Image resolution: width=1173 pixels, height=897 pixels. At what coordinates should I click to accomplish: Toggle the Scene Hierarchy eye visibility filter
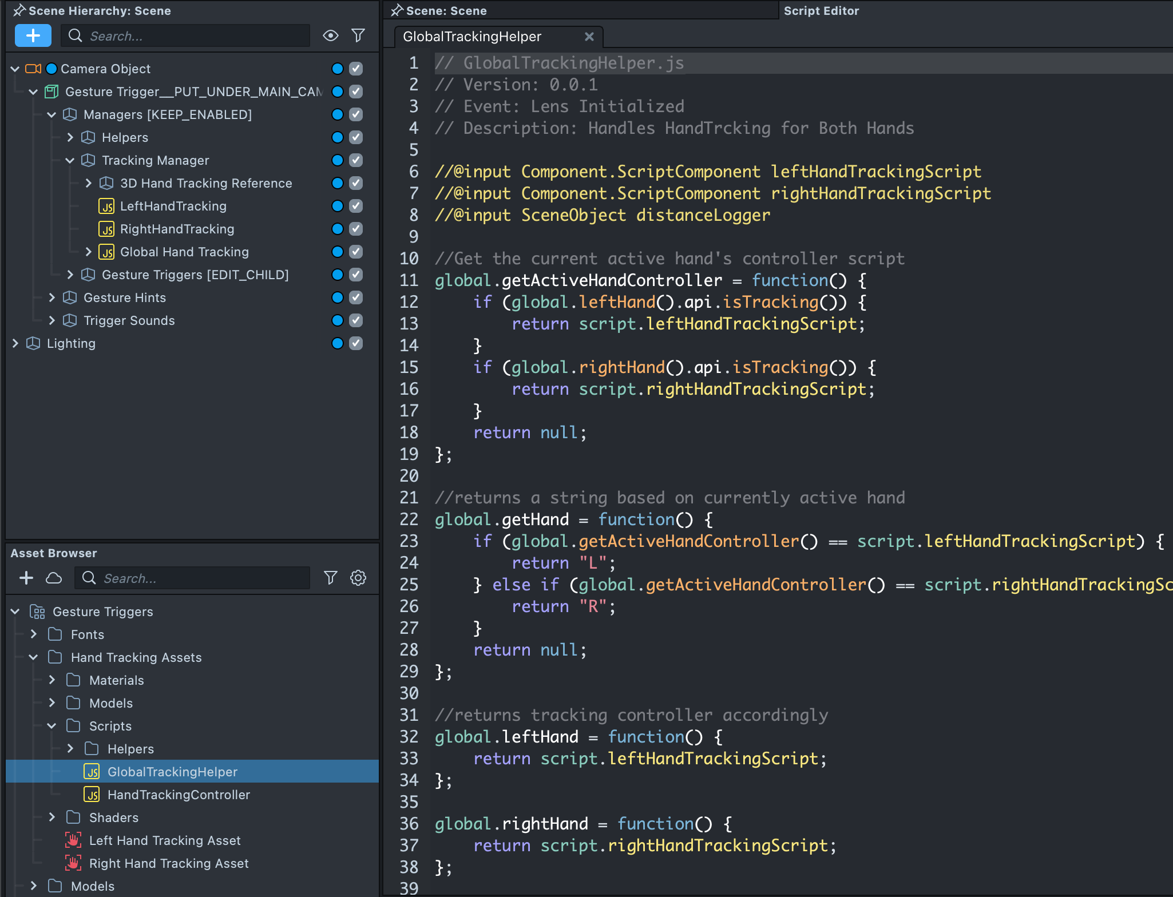[330, 35]
